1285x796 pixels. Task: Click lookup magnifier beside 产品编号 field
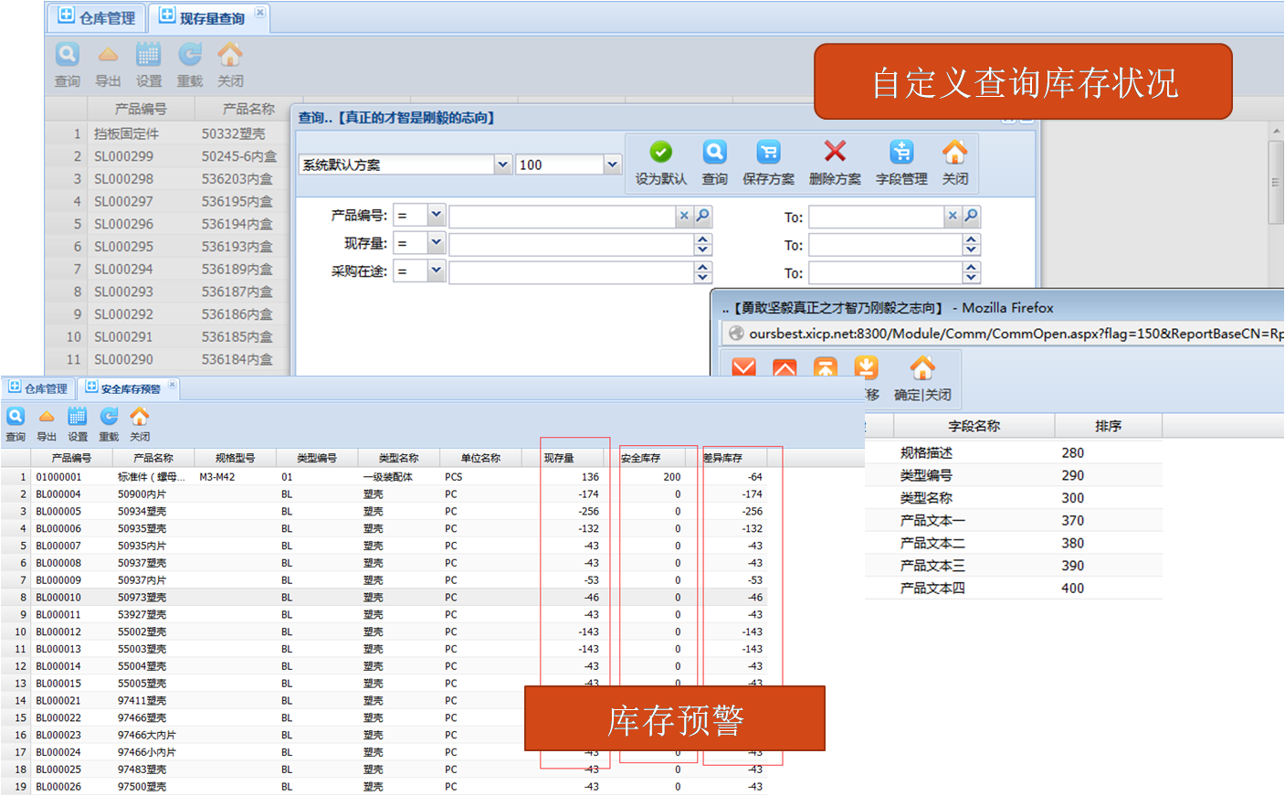(702, 216)
